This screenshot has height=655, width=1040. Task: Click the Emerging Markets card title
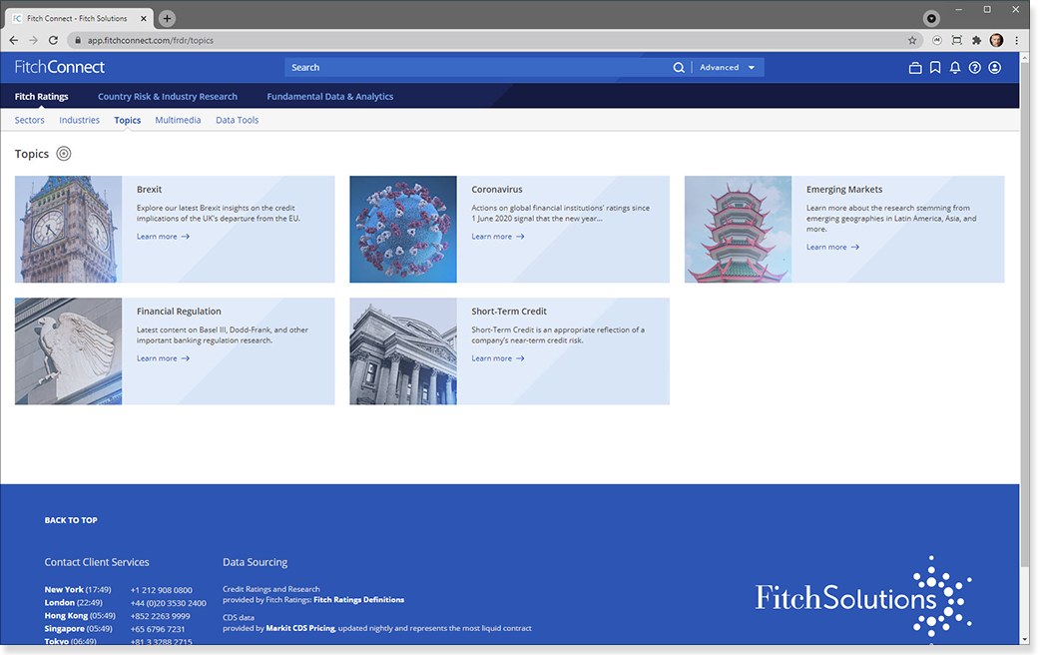[844, 190]
